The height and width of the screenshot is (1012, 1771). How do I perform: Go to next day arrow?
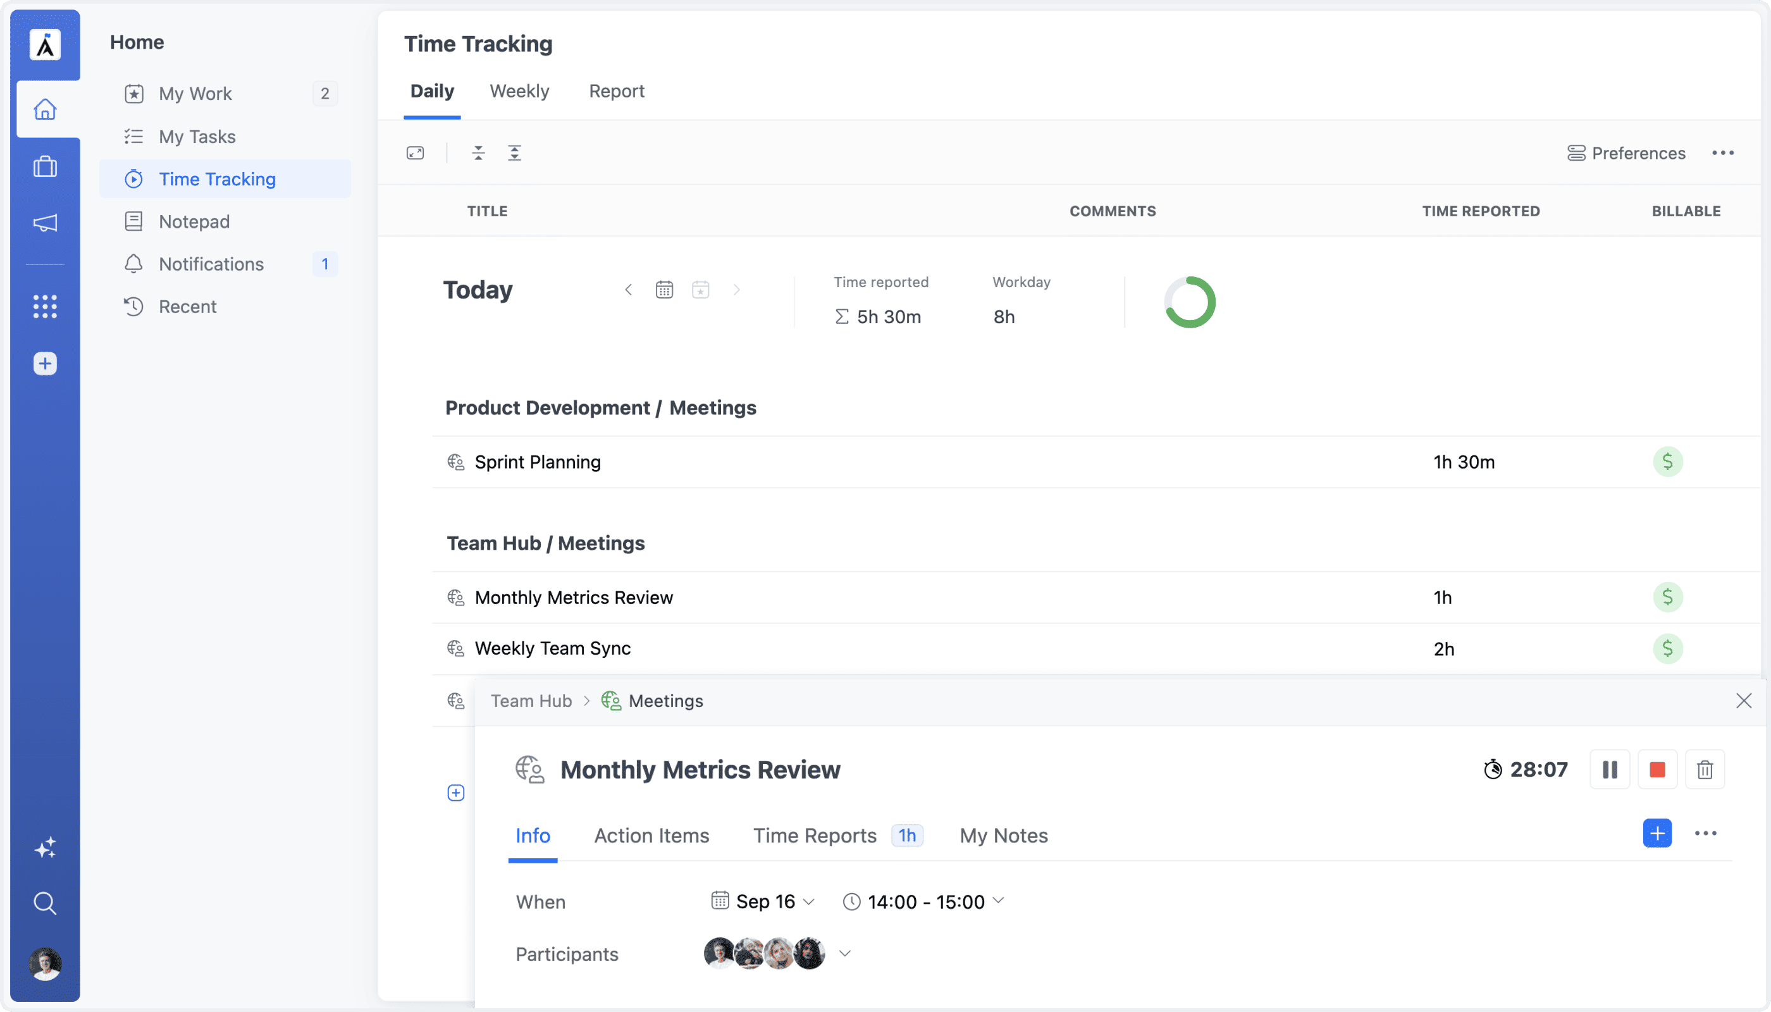point(737,290)
